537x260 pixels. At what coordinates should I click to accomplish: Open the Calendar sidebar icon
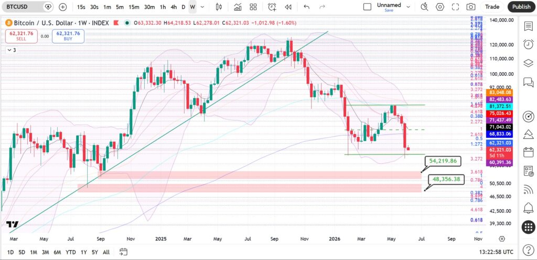pyautogui.click(x=528, y=152)
